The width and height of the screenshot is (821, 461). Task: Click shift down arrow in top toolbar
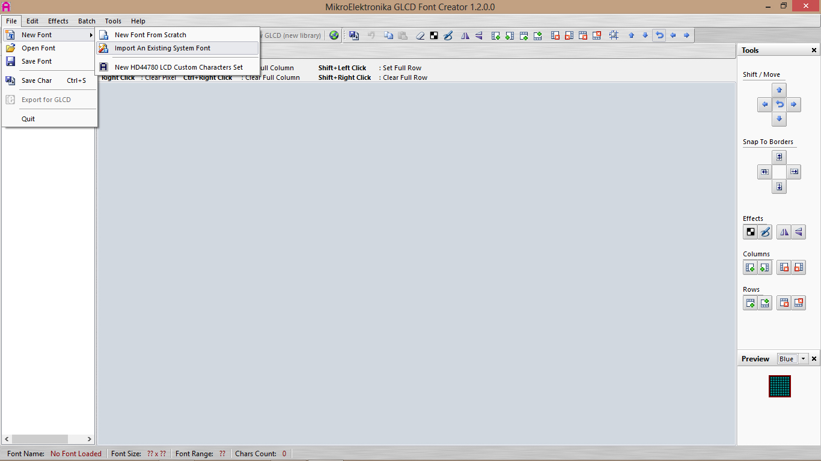[x=645, y=35]
